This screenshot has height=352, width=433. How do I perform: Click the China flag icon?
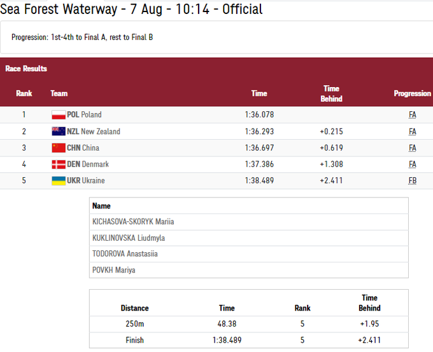click(58, 148)
